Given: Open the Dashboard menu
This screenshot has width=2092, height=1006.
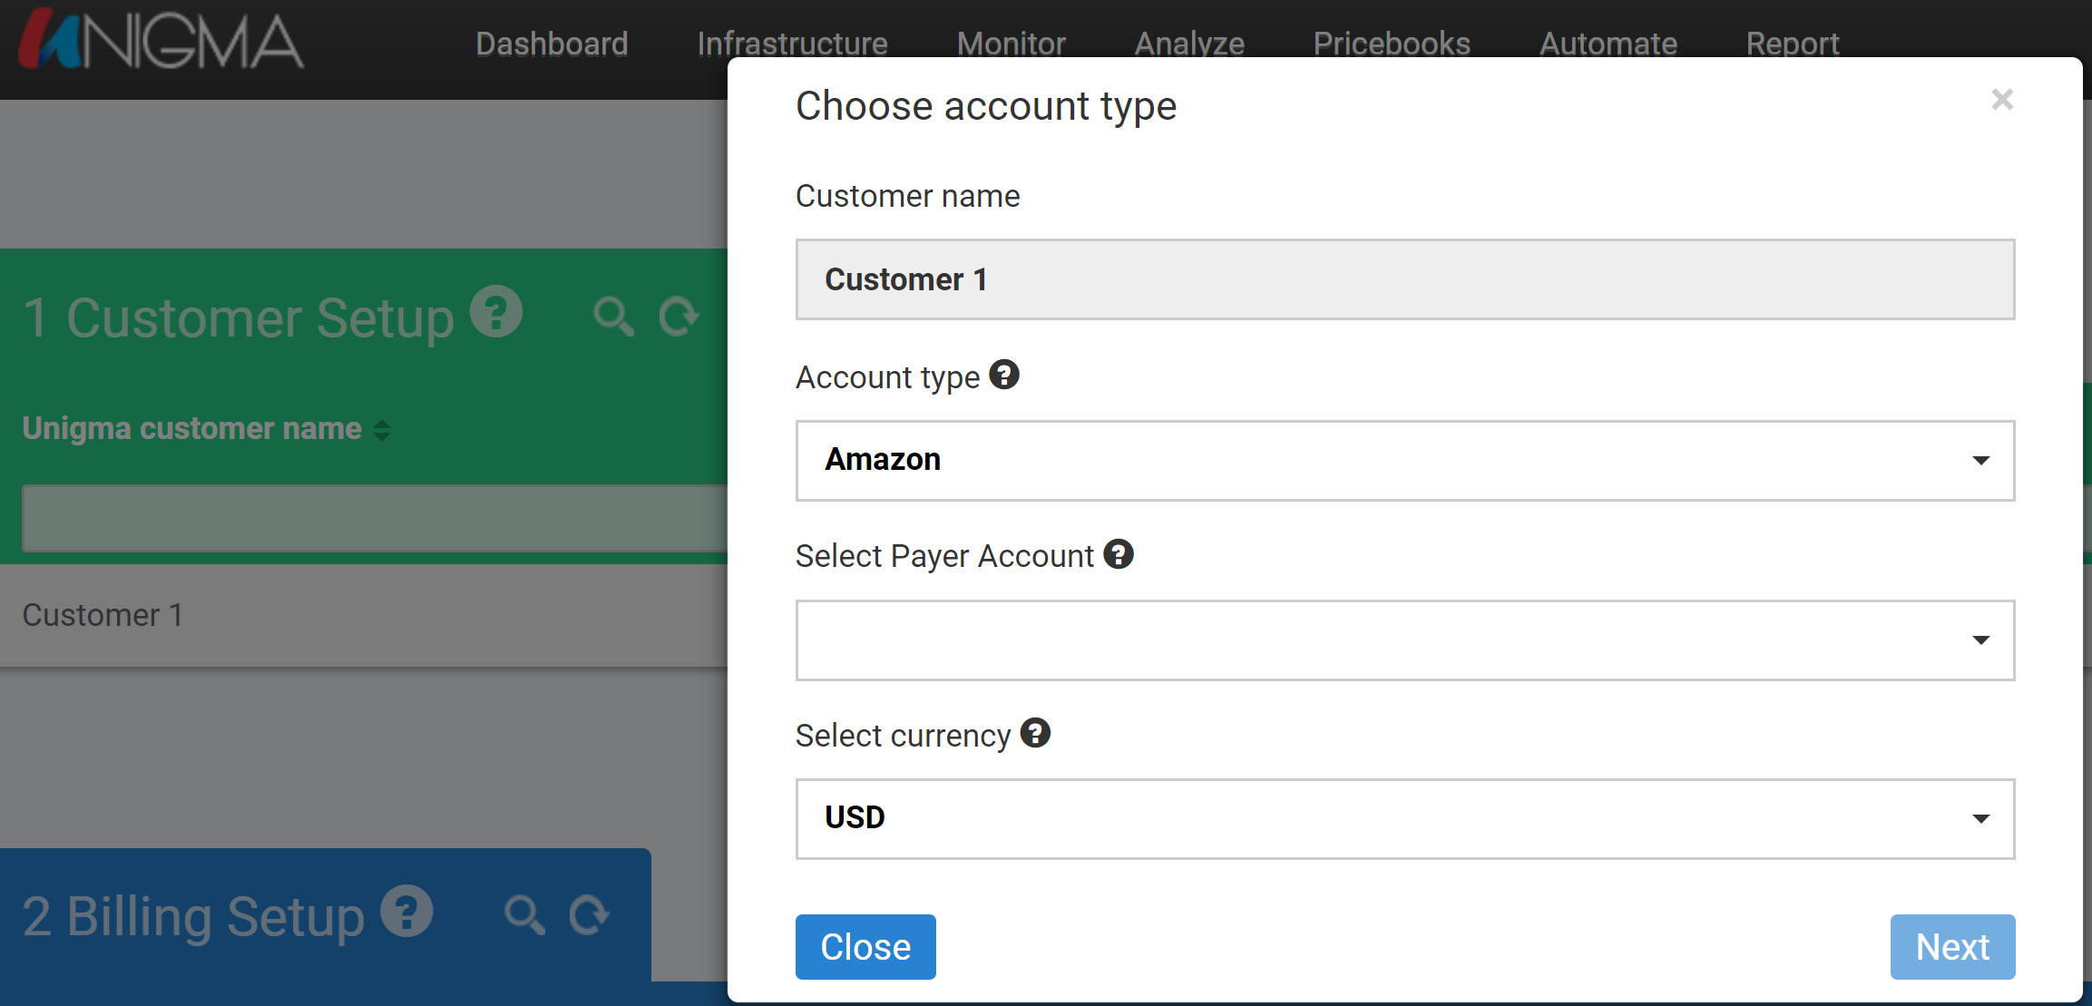Looking at the screenshot, I should coord(552,44).
